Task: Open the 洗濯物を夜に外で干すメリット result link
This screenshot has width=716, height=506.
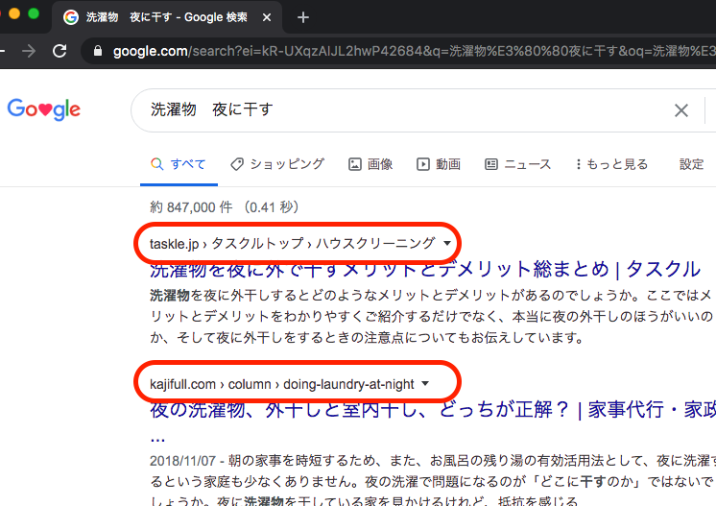Action: click(x=424, y=270)
